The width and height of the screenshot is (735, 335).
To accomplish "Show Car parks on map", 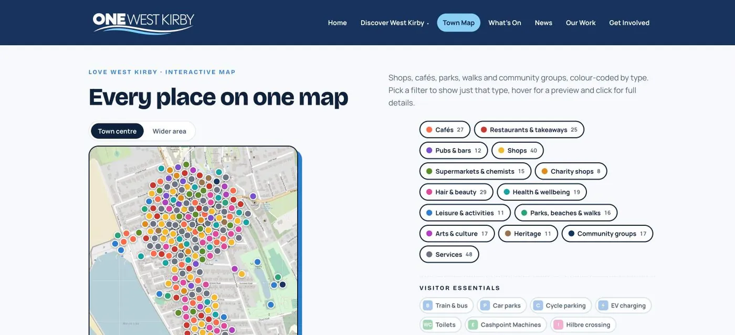I will click(501, 306).
